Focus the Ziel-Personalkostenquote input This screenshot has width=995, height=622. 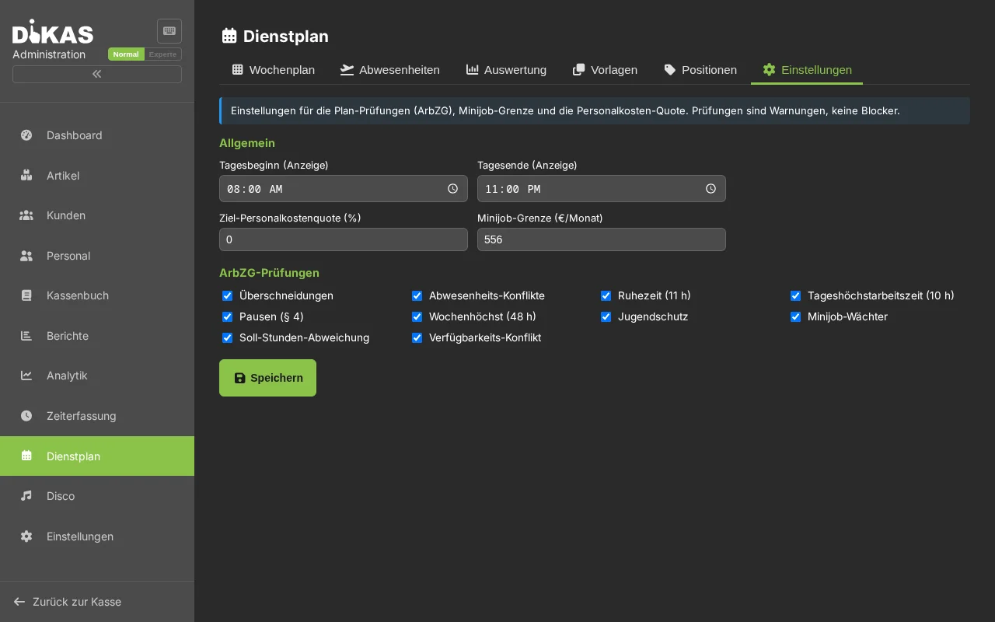tap(344, 239)
